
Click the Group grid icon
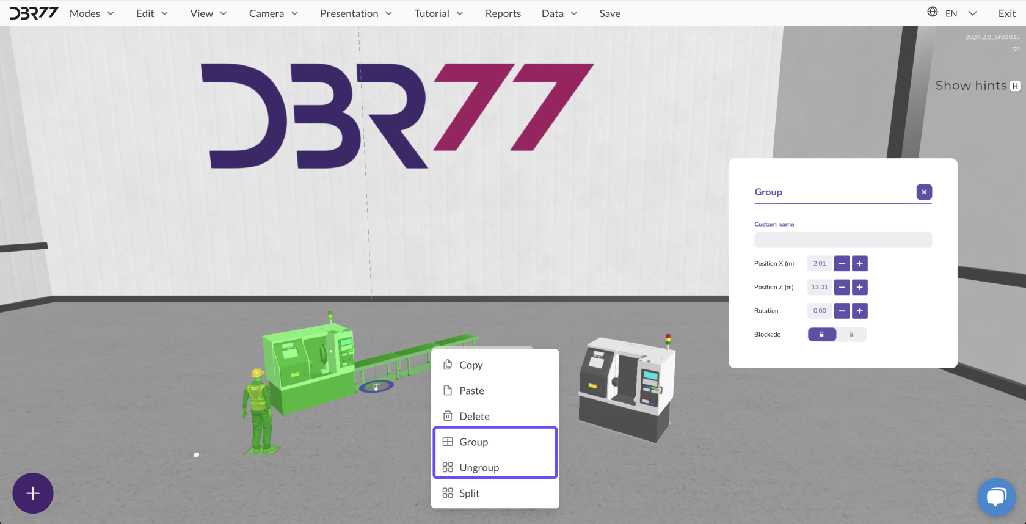coord(448,442)
